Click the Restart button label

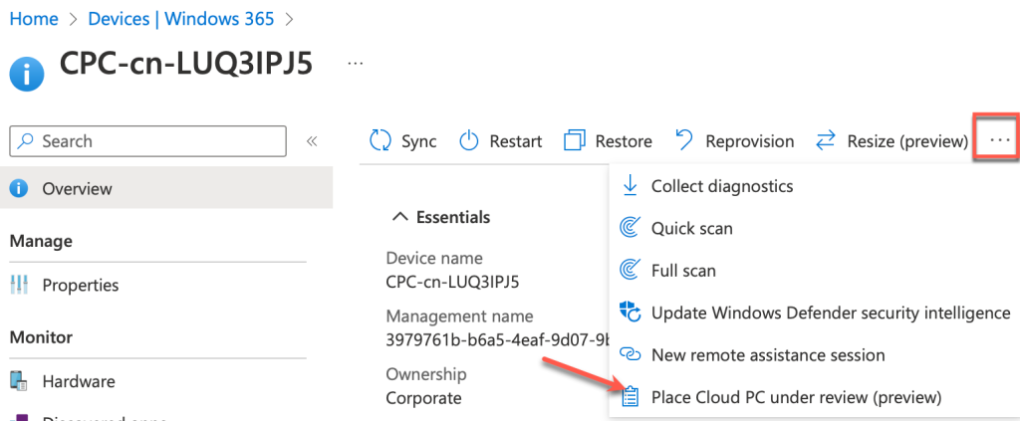(516, 141)
